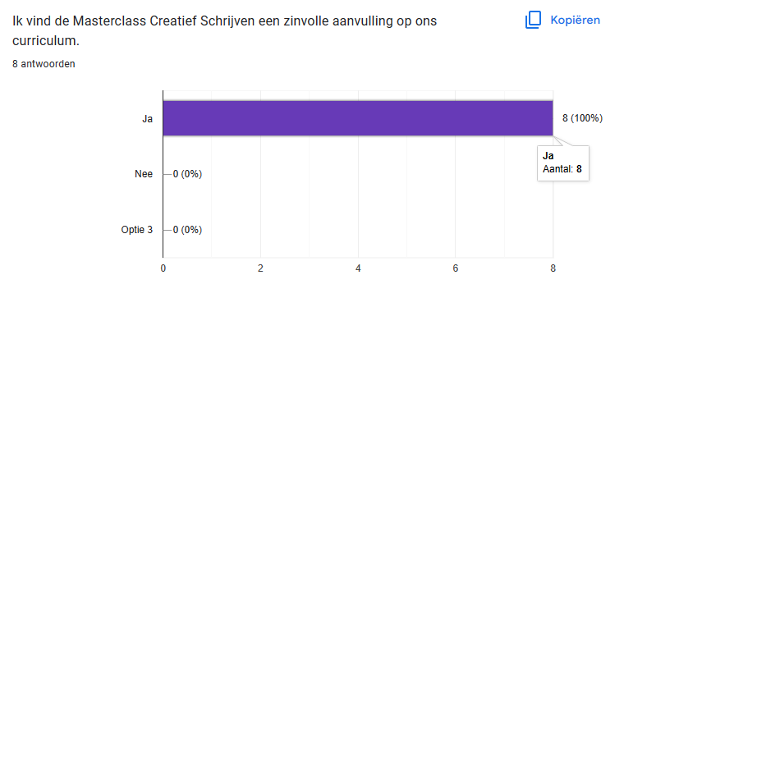
Task: Click the word curriculum in the question
Action: pos(44,40)
